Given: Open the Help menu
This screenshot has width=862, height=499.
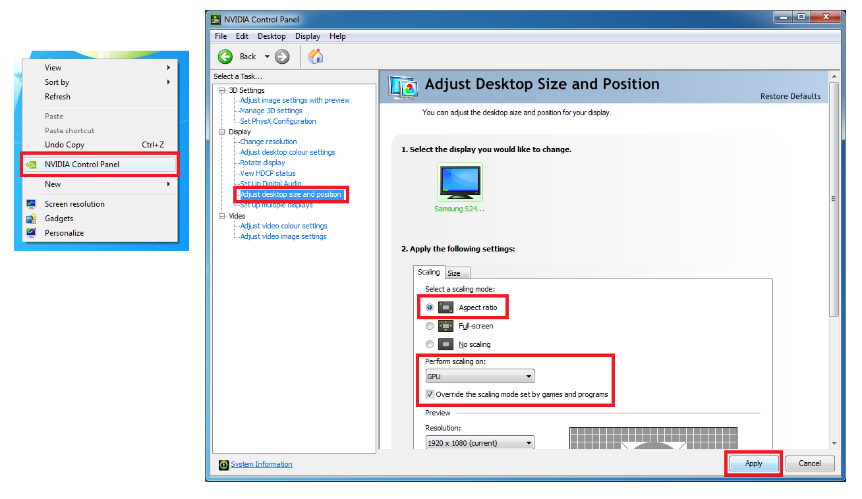Looking at the screenshot, I should point(337,36).
